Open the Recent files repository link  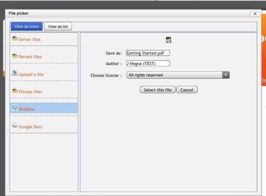pos(30,57)
